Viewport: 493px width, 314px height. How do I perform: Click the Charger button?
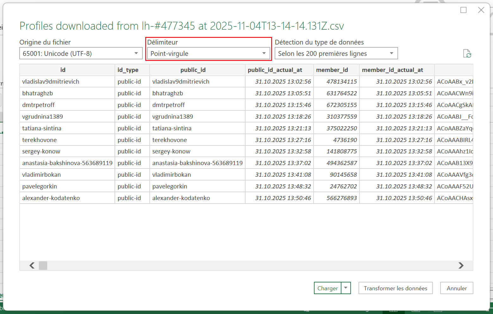click(328, 288)
